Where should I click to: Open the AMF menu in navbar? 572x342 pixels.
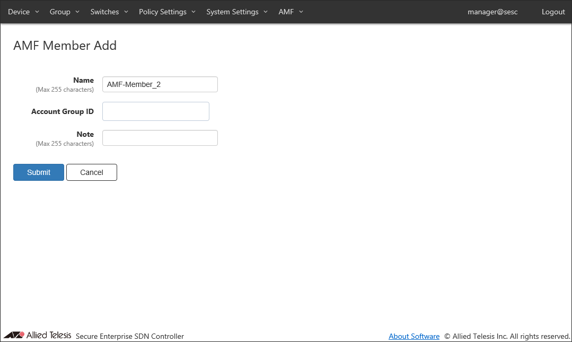291,12
